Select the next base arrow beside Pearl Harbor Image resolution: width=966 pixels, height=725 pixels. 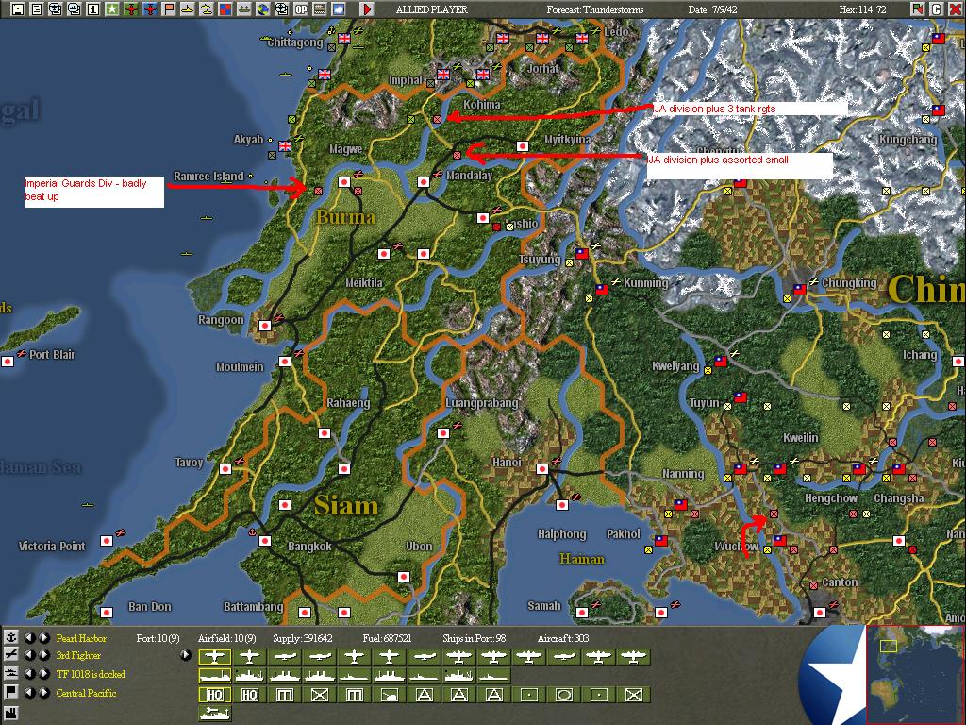[43, 637]
